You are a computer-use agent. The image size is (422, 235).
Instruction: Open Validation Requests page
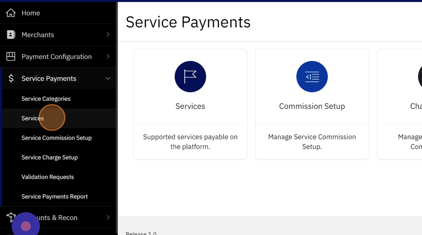(47, 177)
